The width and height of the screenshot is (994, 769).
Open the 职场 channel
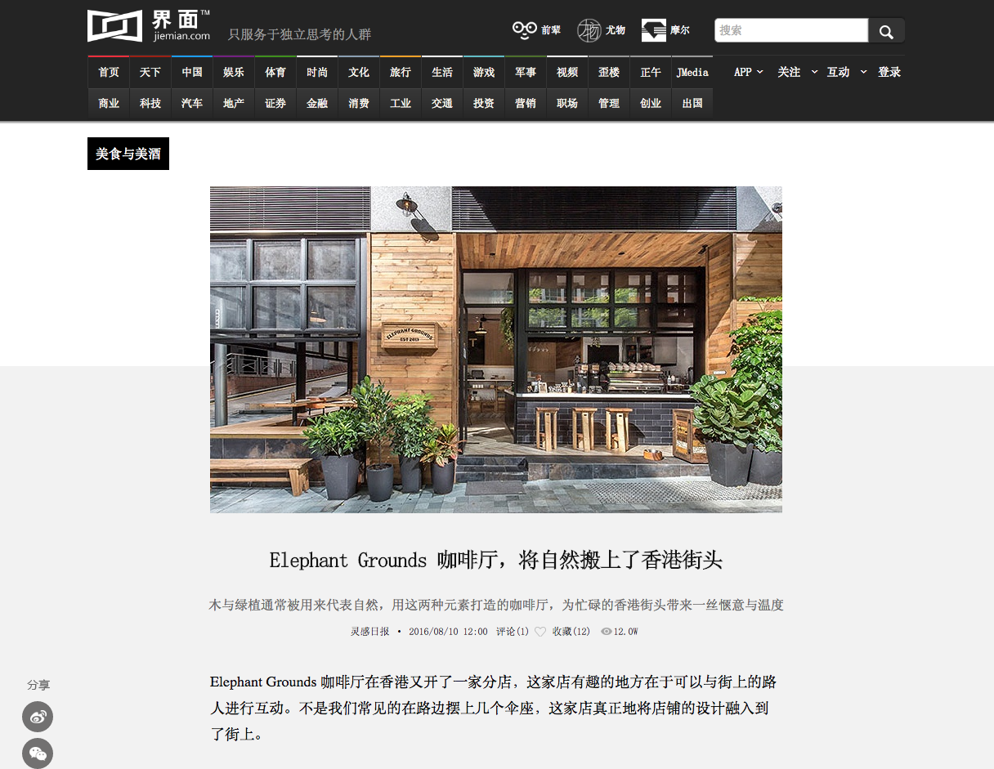566,103
